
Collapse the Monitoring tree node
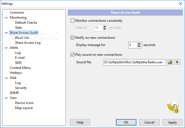coord(6,18)
